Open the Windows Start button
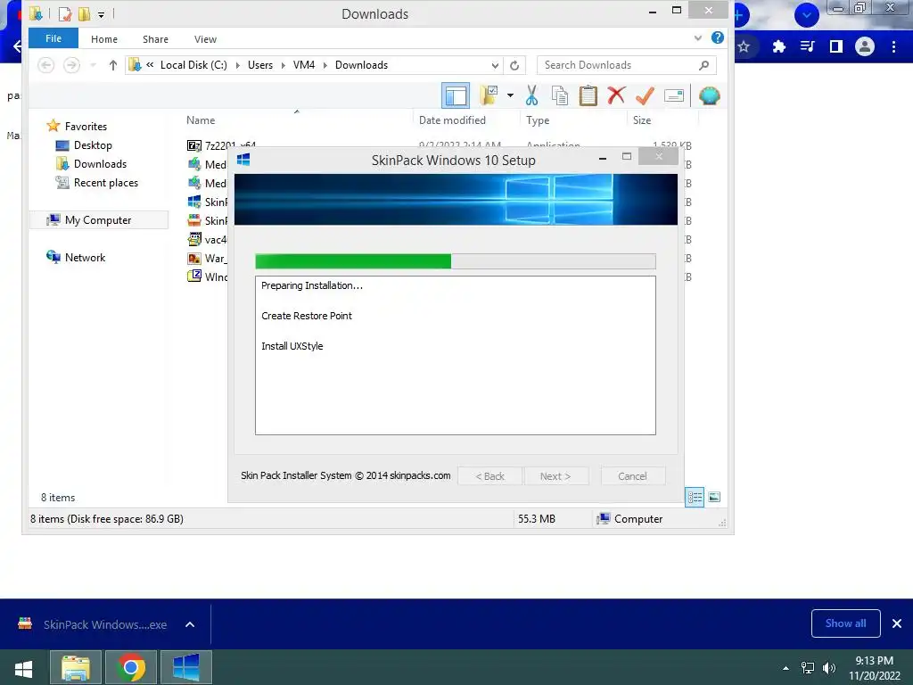This screenshot has width=913, height=685. click(x=23, y=668)
